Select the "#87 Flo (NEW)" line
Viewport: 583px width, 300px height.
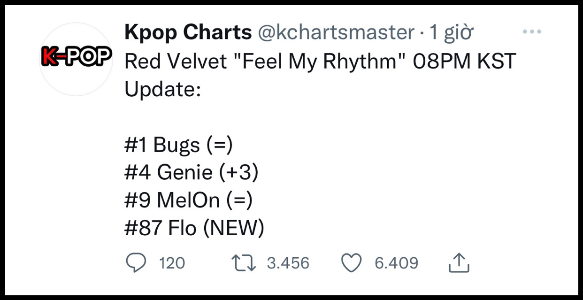(194, 229)
